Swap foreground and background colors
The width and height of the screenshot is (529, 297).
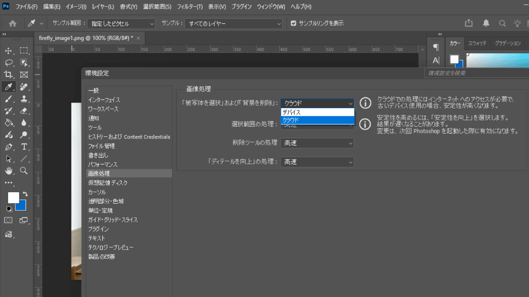coord(25,194)
